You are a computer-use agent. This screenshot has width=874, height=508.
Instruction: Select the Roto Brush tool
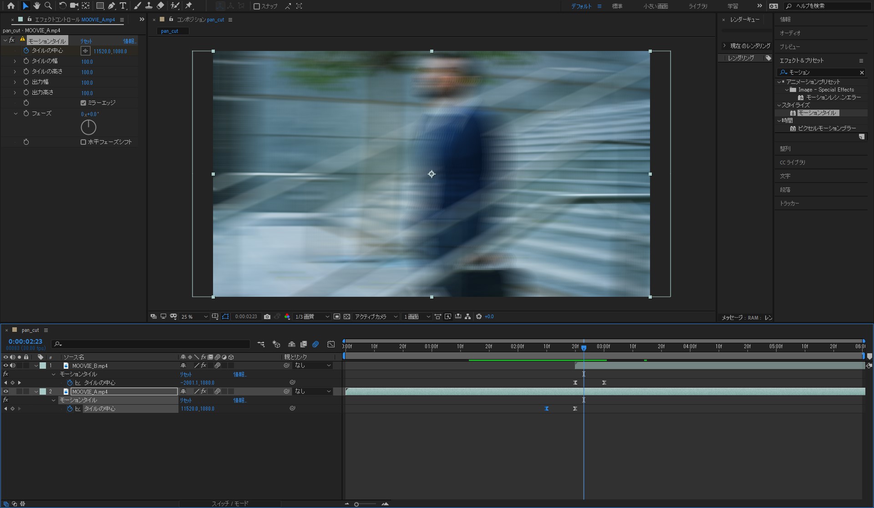point(175,6)
